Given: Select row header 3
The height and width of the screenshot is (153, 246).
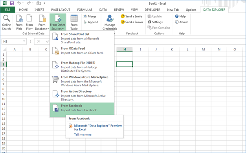Looking at the screenshot, I should click(3, 64).
